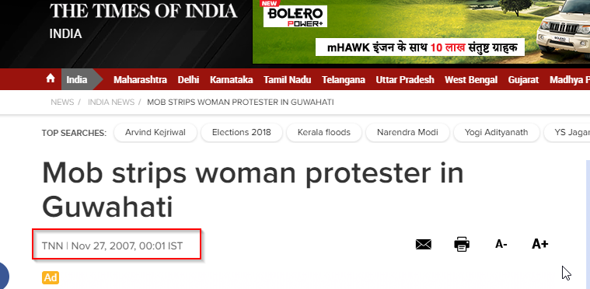Print the article using printer icon
This screenshot has height=289, width=590.
[462, 244]
